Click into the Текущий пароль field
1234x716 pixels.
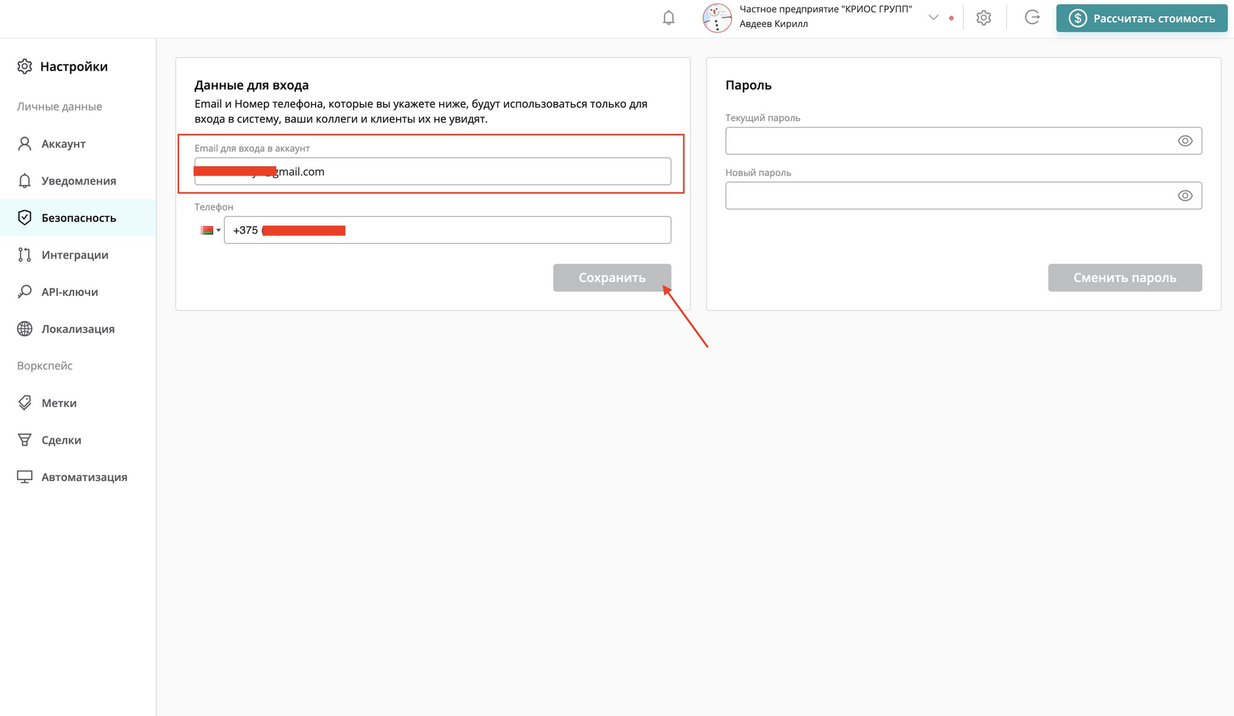(x=964, y=141)
